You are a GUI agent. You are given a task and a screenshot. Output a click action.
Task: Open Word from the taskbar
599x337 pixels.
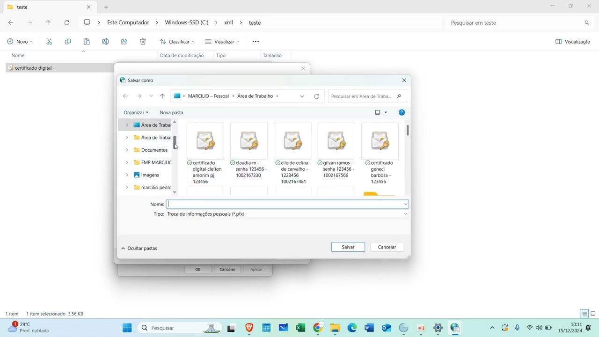pyautogui.click(x=369, y=328)
